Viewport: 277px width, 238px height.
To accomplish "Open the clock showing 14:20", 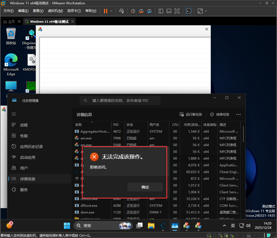I will (263, 226).
